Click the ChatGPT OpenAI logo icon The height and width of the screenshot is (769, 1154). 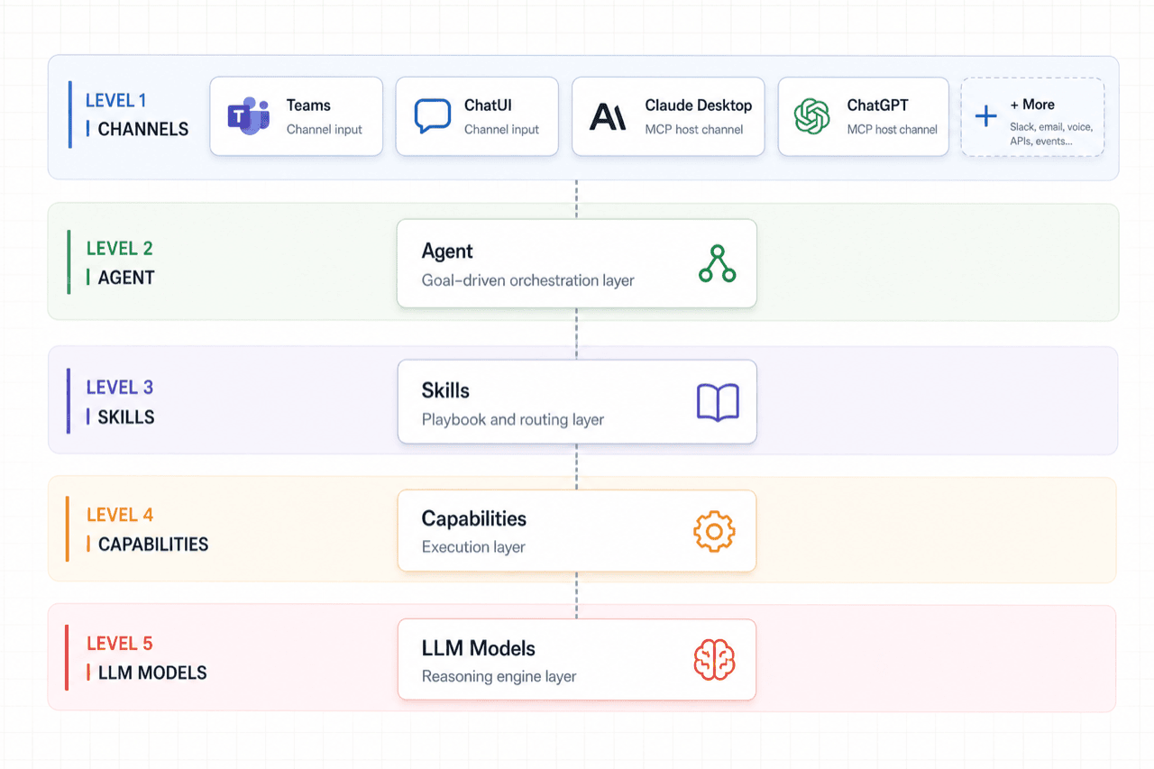[x=811, y=116]
